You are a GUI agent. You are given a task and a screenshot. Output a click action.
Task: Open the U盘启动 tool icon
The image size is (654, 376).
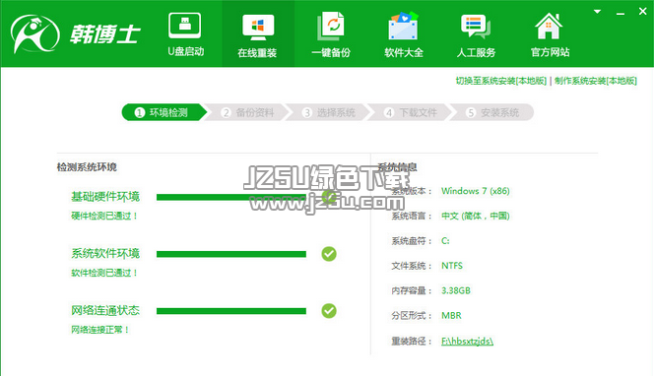(185, 26)
